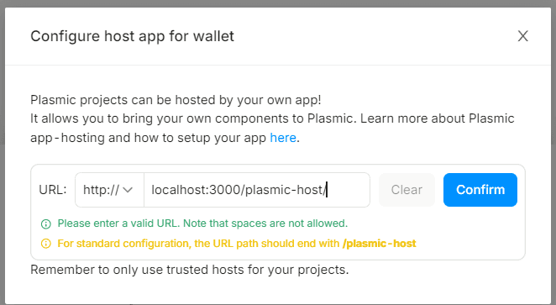
Task: Click the yellow warning info icon
Action: (45, 244)
